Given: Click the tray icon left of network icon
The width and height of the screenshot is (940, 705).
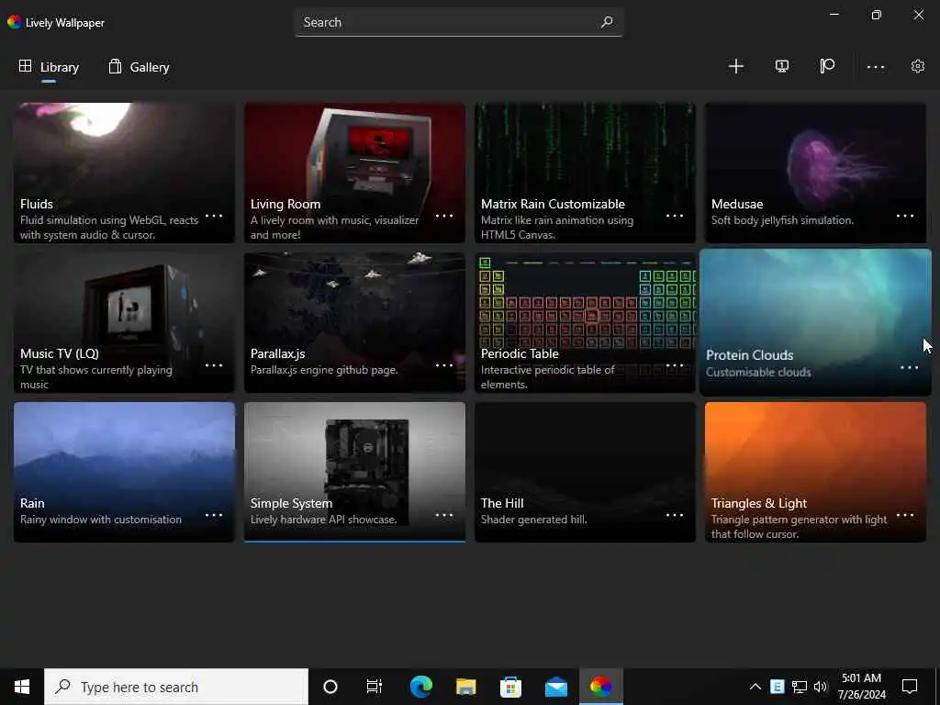Looking at the screenshot, I should click(777, 687).
